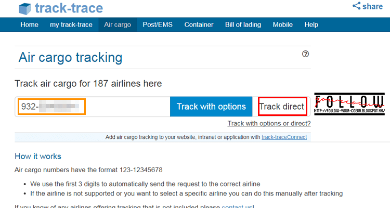Go to the Mobile menu item
Image resolution: width=390 pixels, height=208 pixels.
pos(282,24)
